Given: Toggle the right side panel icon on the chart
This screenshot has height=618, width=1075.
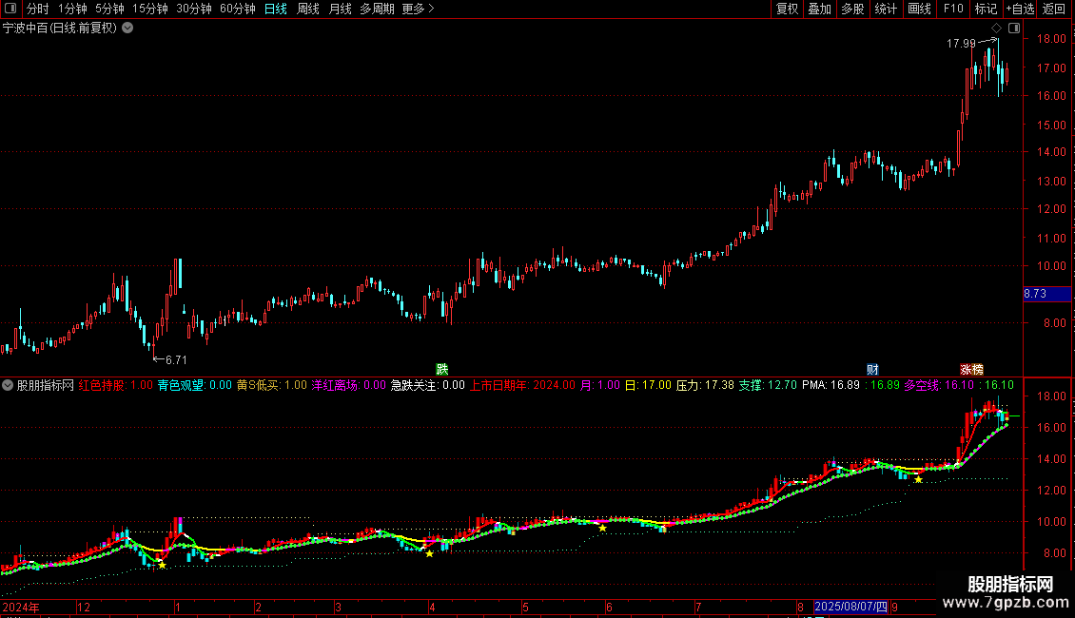Looking at the screenshot, I should tap(1014, 29).
